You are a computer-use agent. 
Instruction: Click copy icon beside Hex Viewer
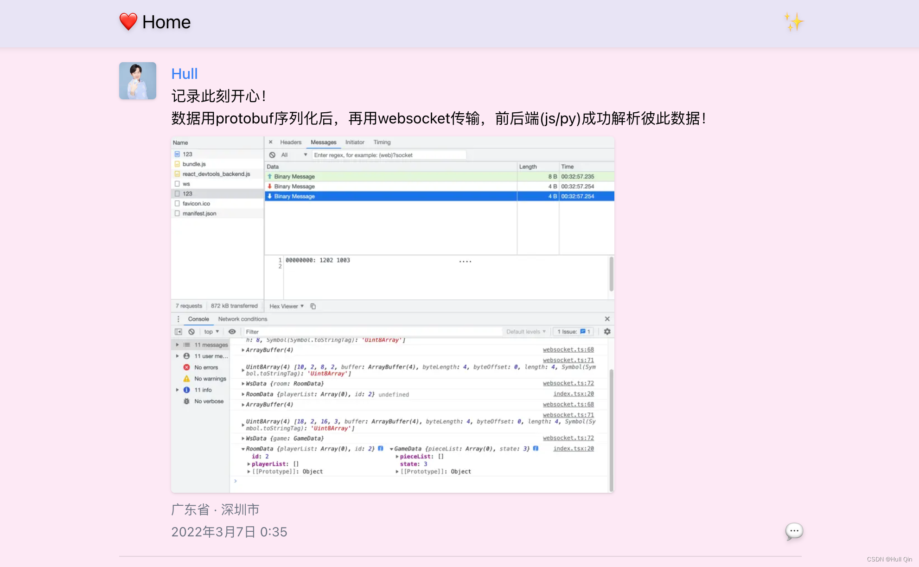[313, 306]
